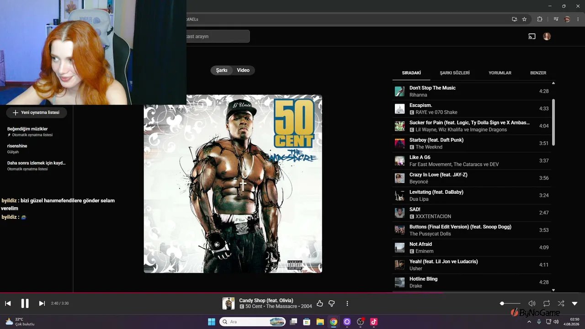Switch to Google Chrome in the taskbar
Screen dimensions: 585x329
(334, 322)
